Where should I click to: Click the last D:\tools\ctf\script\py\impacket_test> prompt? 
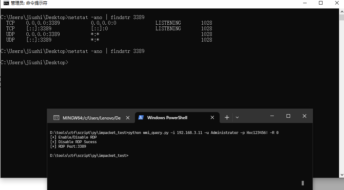89,155
